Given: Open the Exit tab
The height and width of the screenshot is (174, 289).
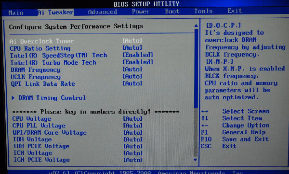Looking at the screenshot, I should pos(235,11).
